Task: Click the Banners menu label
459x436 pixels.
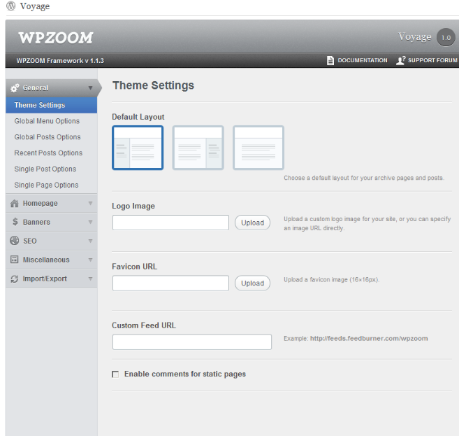Action: [36, 223]
